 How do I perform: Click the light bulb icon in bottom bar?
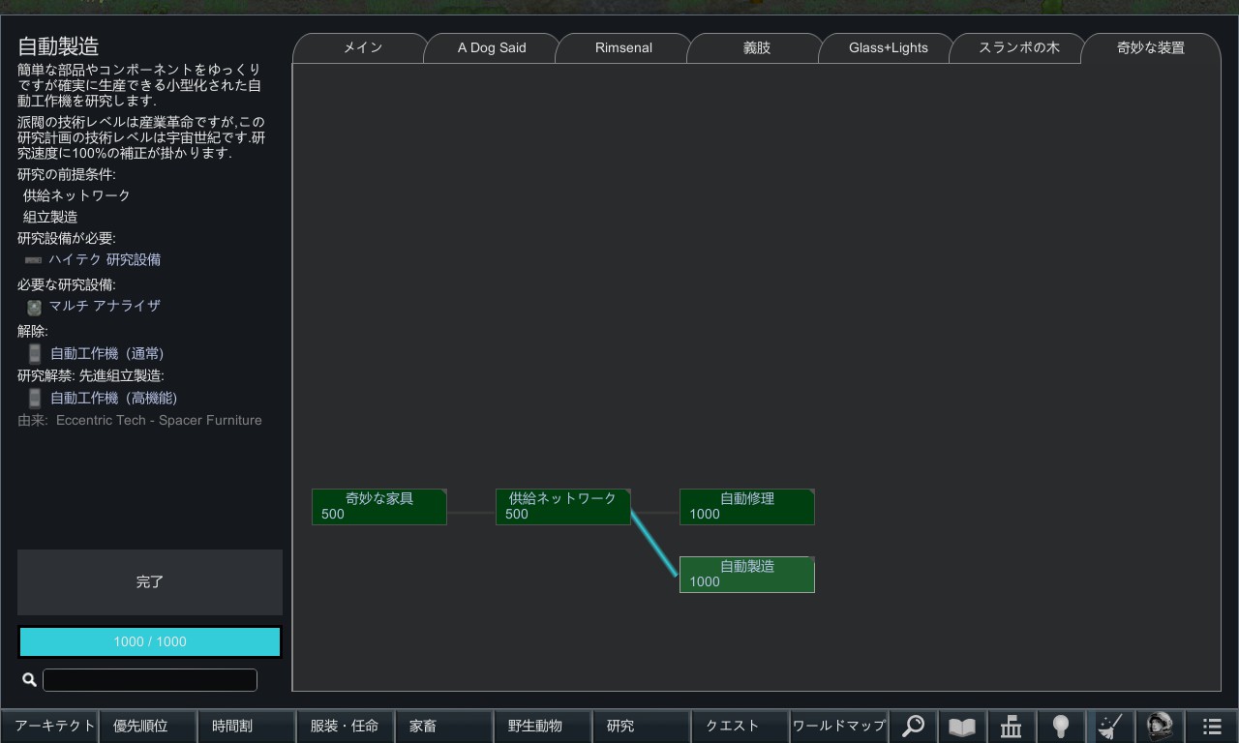[1061, 726]
